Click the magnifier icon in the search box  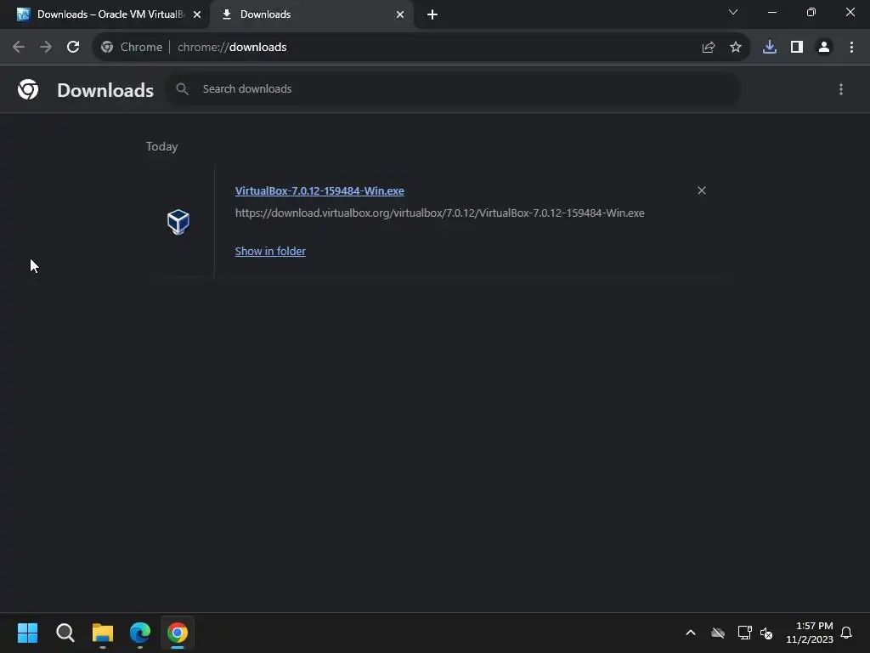click(x=182, y=88)
